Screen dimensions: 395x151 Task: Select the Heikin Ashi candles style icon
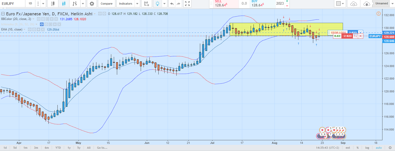(64, 4)
